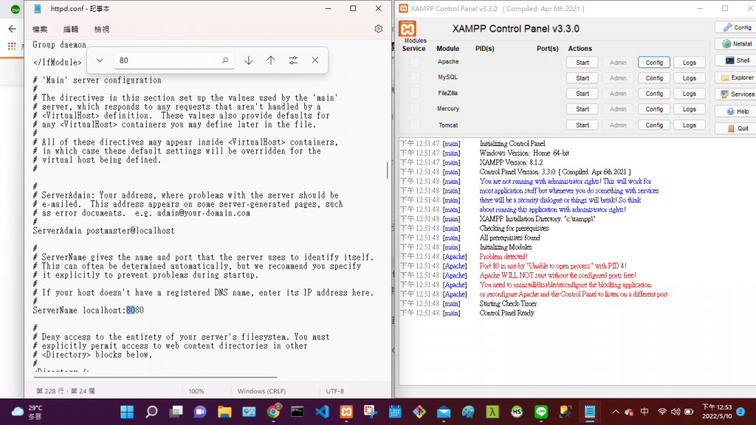Screen dimensions: 756x425
Task: Start the Mercury module
Action: (583, 109)
